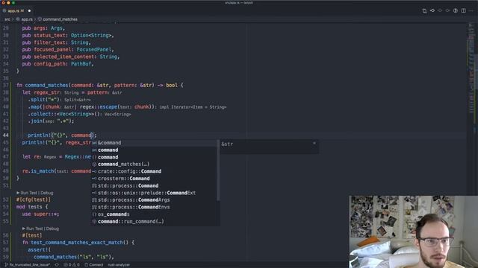Open the fix_truncated_line_issue branch in status bar
This screenshot has width=478, height=268.
tap(27, 265)
